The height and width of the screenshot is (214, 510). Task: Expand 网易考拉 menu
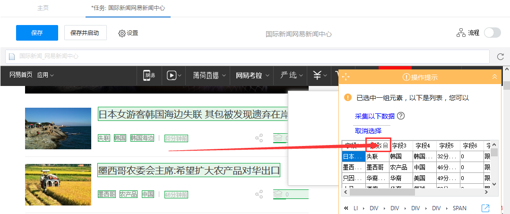[252, 76]
